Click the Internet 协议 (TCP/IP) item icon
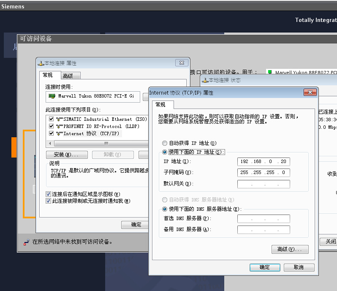Image resolution: width=337 pixels, height=291 pixels. [59, 133]
